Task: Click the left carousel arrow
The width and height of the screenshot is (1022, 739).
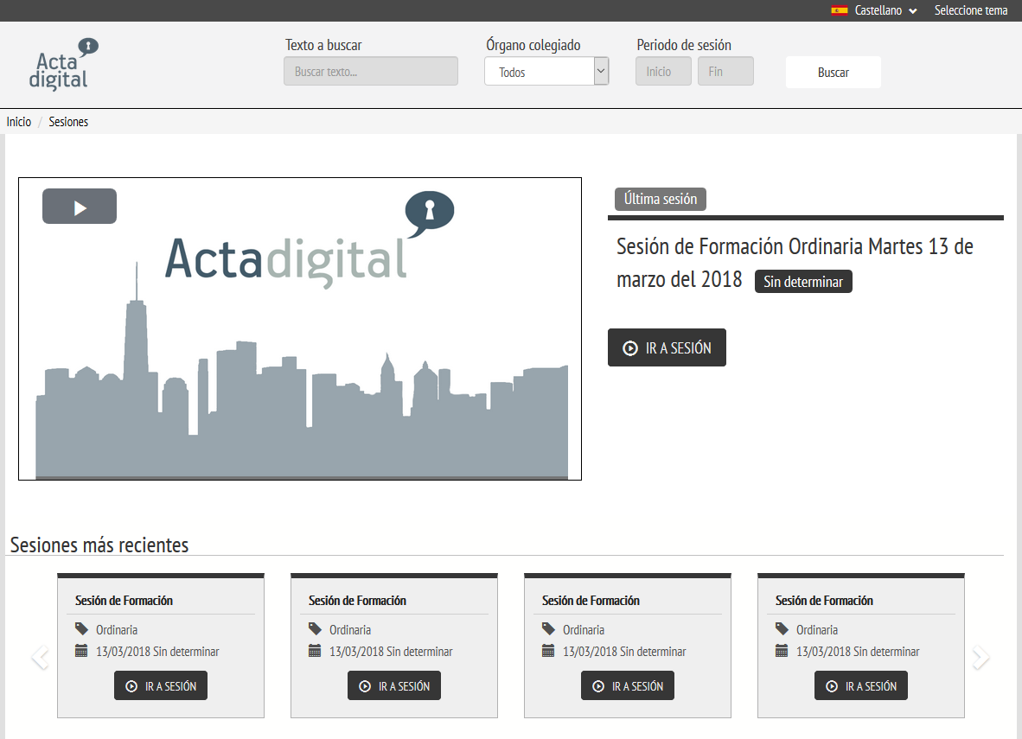Action: coord(39,658)
